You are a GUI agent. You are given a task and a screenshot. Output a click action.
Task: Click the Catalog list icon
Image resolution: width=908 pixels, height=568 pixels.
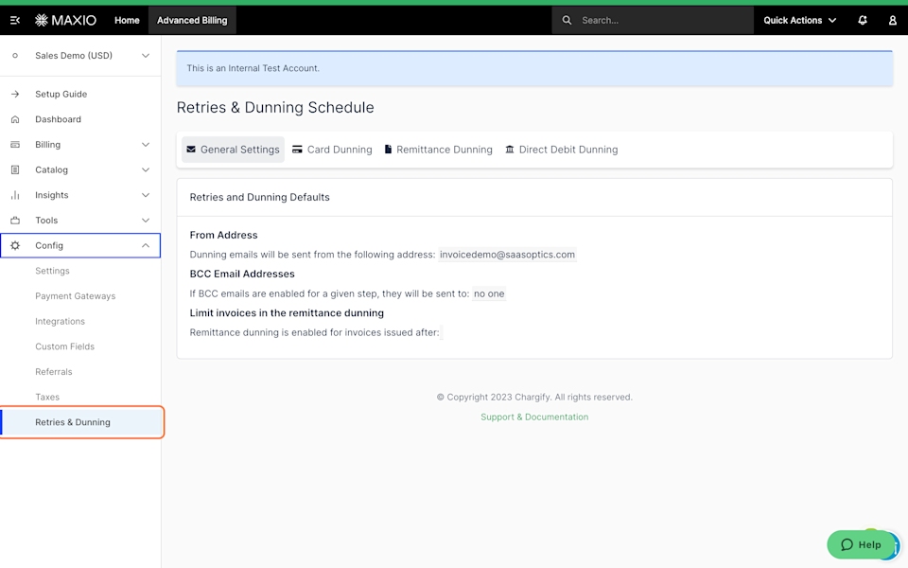15,169
